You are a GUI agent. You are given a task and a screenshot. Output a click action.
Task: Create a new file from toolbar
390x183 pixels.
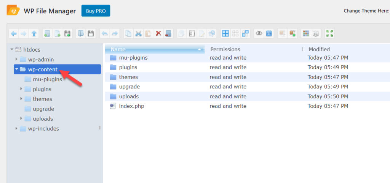[x=57, y=33]
